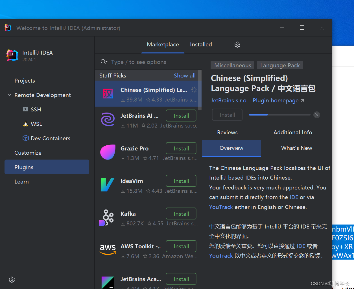This screenshot has width=354, height=289.
Task: Click the IdeaVim plugin name
Action: click(132, 181)
